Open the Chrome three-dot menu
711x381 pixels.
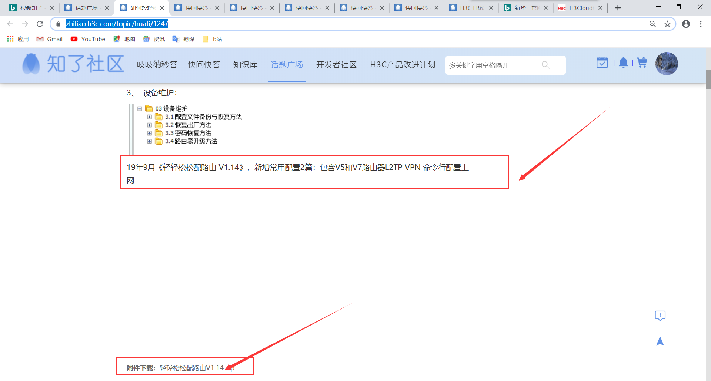point(701,24)
